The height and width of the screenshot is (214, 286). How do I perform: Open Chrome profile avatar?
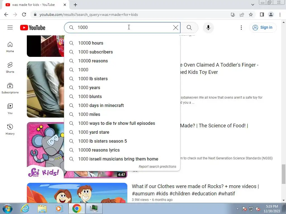[271, 14]
